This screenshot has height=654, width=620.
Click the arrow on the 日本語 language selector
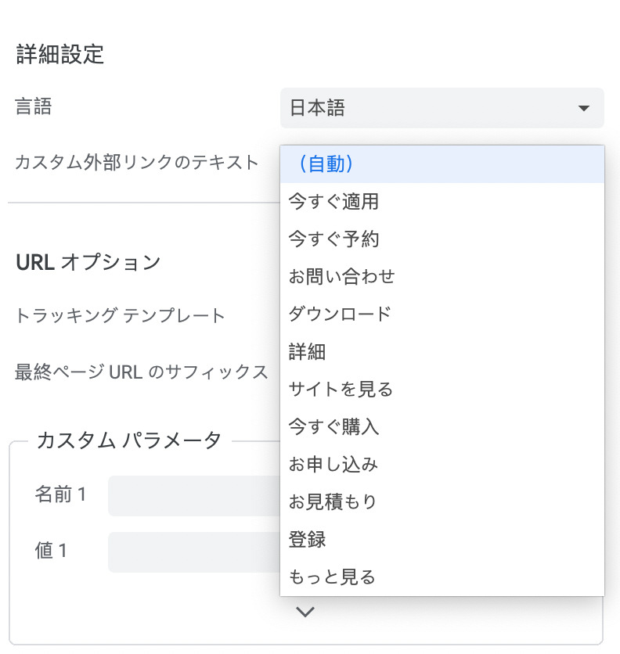click(x=583, y=108)
